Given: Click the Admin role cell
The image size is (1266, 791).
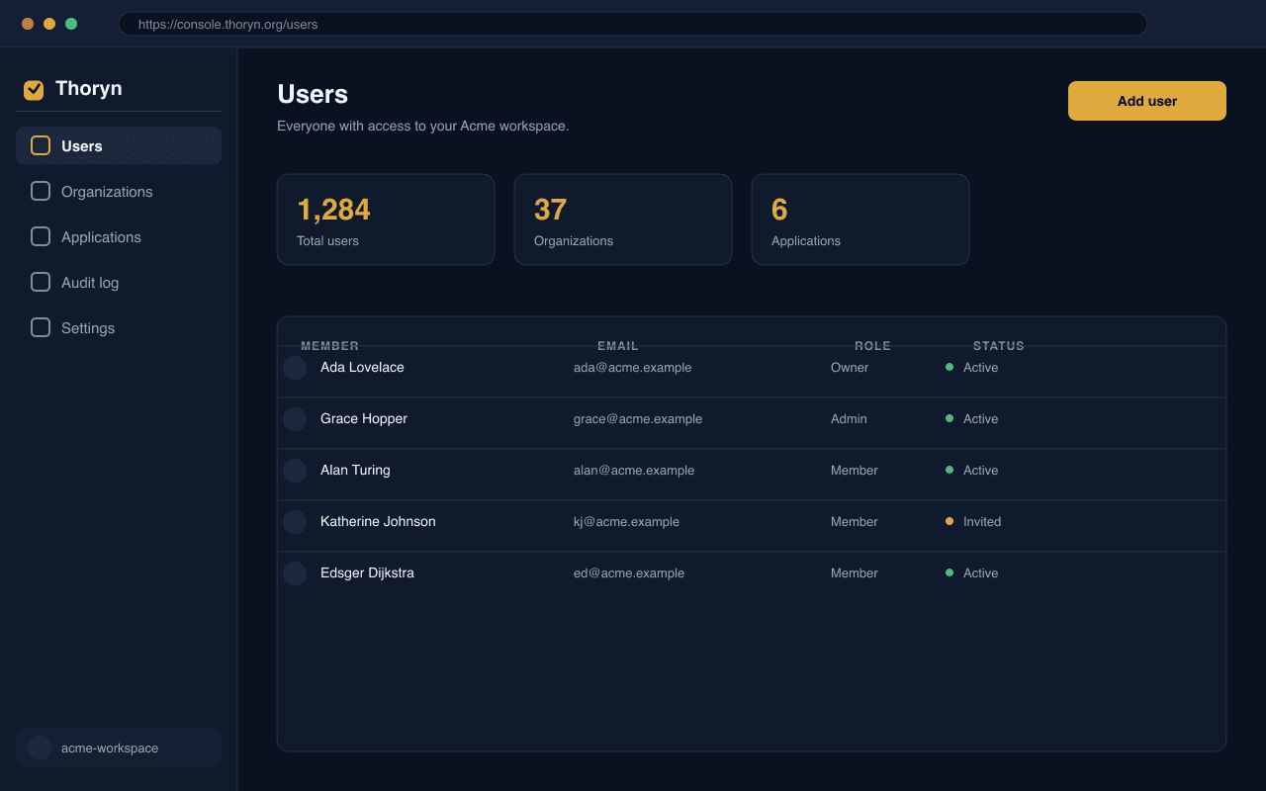Looking at the screenshot, I should [x=849, y=419].
